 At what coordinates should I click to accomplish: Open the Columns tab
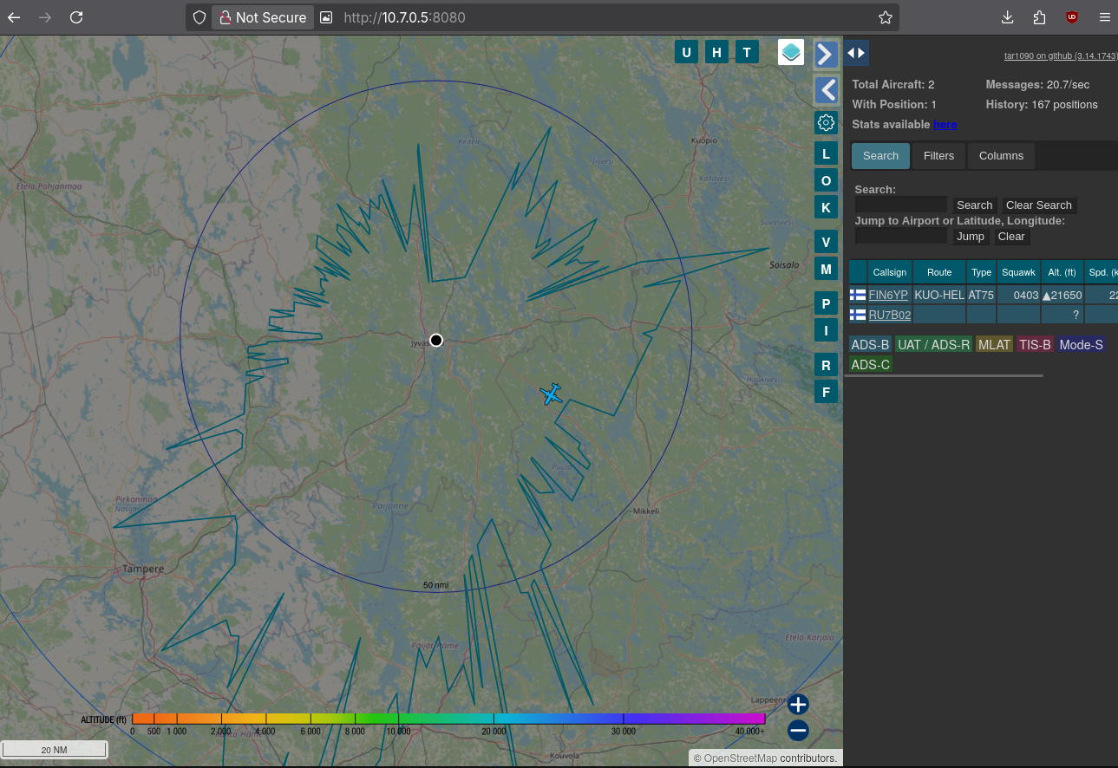pos(1001,156)
